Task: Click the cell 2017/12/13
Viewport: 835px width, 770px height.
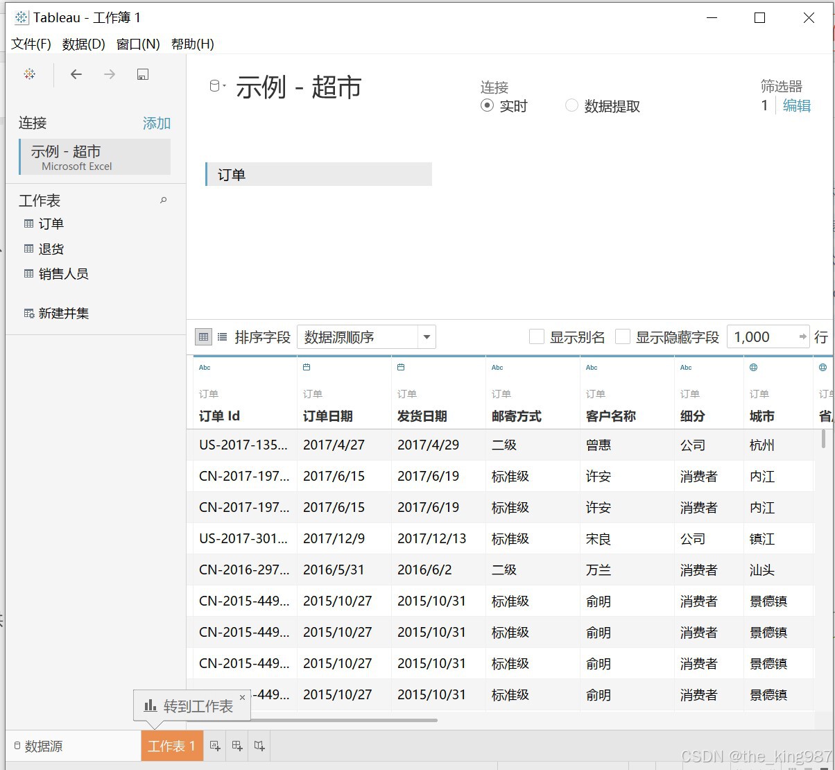Action: (x=431, y=538)
